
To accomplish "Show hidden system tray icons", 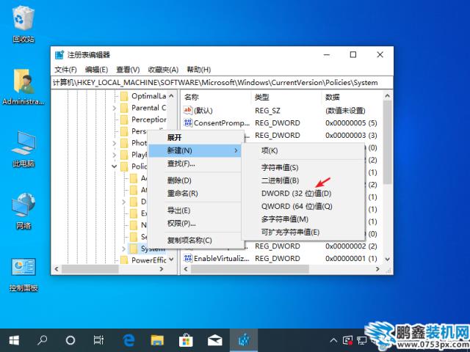I will pyautogui.click(x=333, y=340).
